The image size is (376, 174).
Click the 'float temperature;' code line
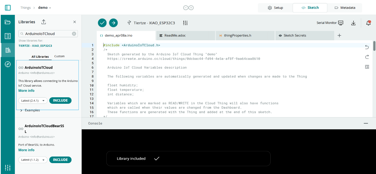coord(125,90)
